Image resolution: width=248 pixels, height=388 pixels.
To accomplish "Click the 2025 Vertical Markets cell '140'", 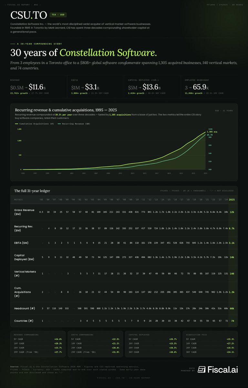I will tap(232, 274).
